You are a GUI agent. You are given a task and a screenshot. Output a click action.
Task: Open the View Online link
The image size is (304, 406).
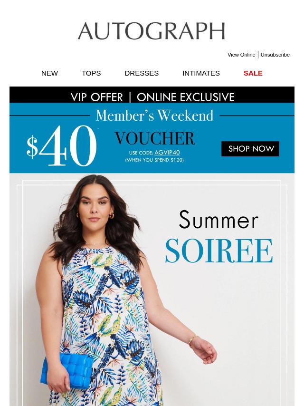[x=241, y=55]
